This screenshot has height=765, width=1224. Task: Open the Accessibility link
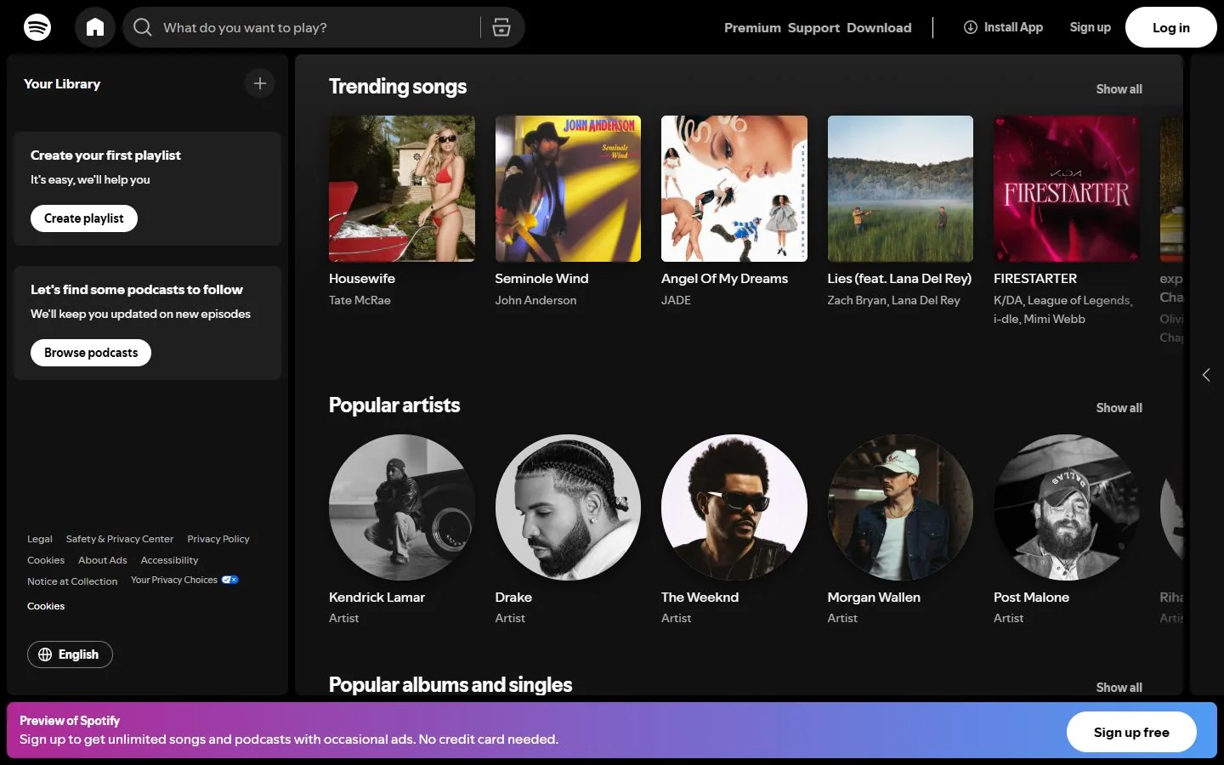click(169, 560)
